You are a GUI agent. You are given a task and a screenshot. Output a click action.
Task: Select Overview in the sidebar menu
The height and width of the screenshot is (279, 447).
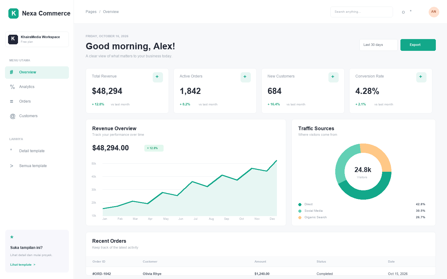tap(37, 73)
